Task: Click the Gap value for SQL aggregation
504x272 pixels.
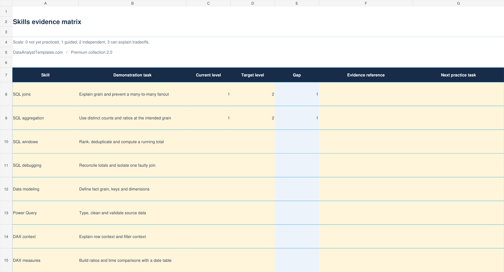Action: point(297,118)
